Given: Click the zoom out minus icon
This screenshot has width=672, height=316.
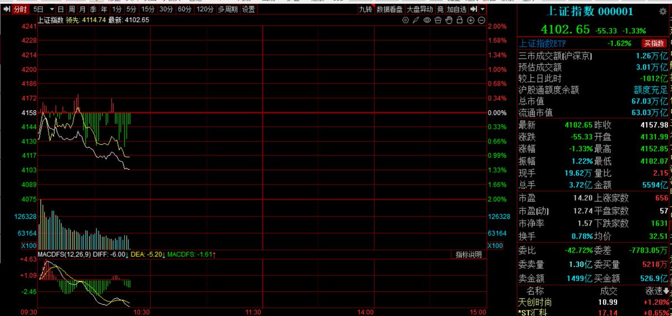Looking at the screenshot, I should point(481,20).
